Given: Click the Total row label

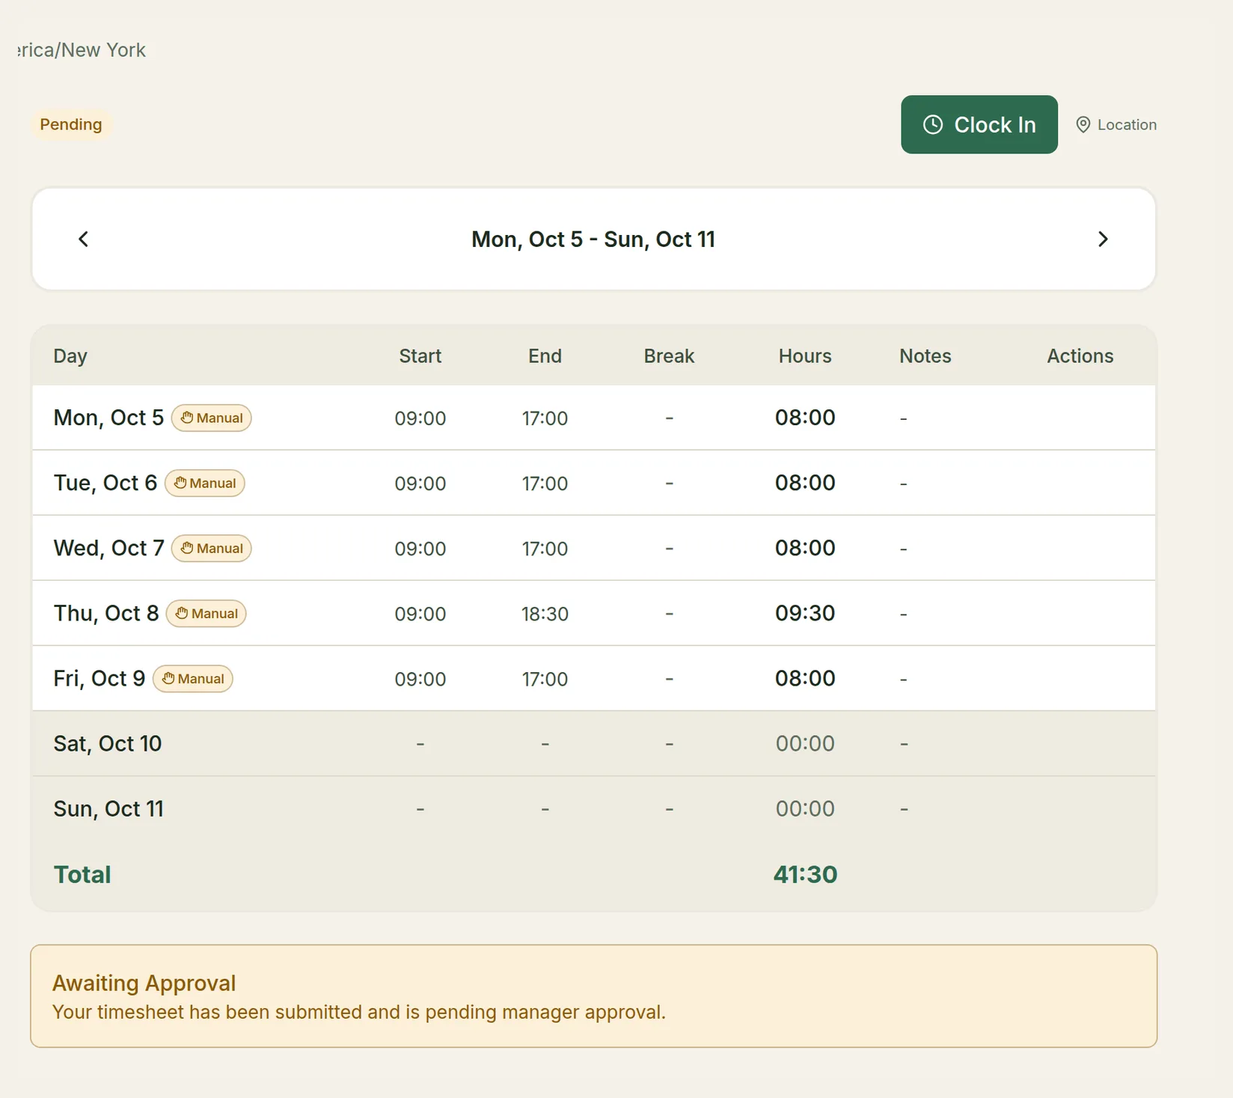Looking at the screenshot, I should pyautogui.click(x=82, y=874).
